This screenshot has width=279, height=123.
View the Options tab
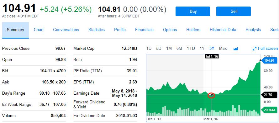pos(170,30)
